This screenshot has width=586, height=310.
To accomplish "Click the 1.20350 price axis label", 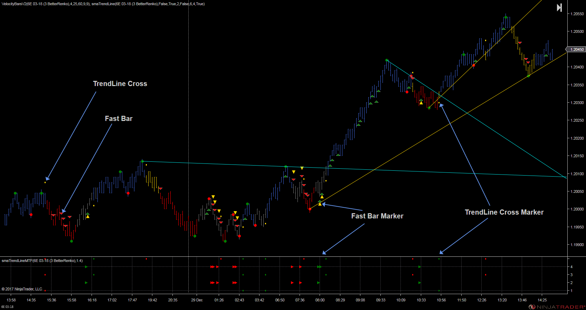I will pos(577,85).
